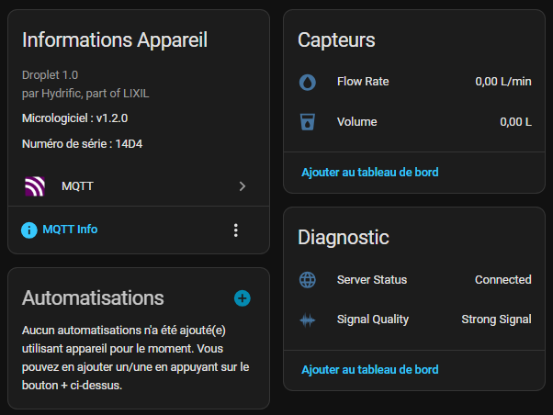Screen dimensions: 553x415
Task: Open the Server Status entity details
Action: (415, 280)
